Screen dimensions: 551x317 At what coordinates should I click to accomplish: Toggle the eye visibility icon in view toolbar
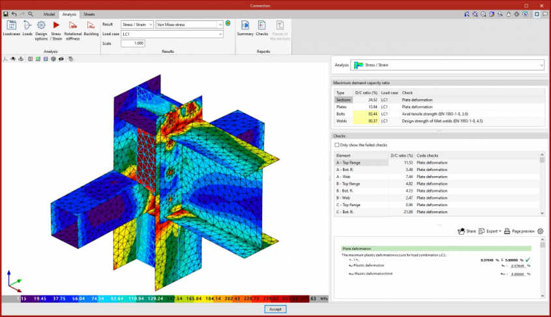61,59
